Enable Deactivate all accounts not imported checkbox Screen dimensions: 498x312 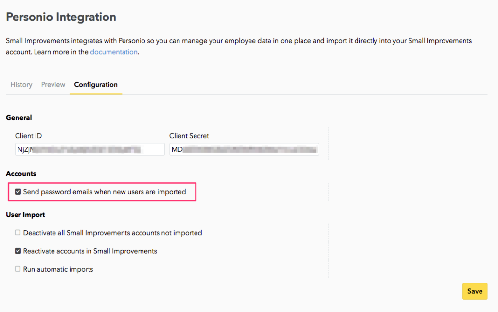pyautogui.click(x=18, y=233)
